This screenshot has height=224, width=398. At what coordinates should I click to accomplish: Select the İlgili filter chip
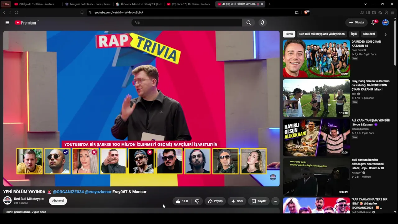pyautogui.click(x=354, y=34)
